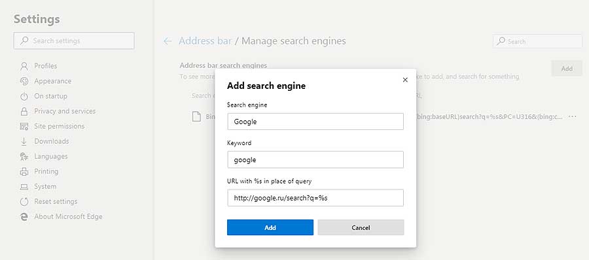Image resolution: width=589 pixels, height=260 pixels.
Task: Click the blue Add button in dialog
Action: point(270,227)
